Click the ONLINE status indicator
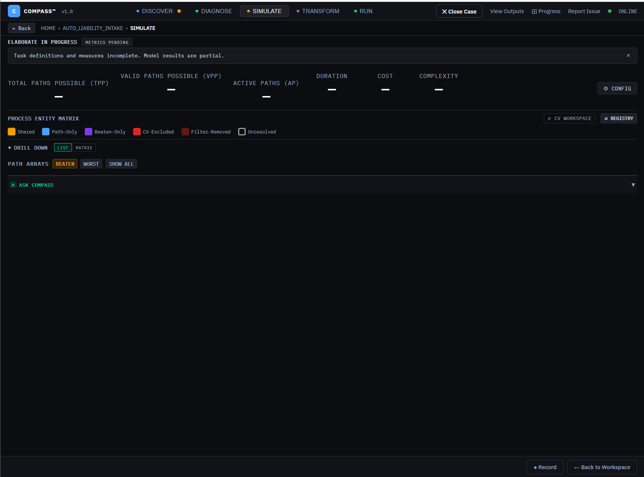Screen dimensions: 644x477 coord(623,11)
